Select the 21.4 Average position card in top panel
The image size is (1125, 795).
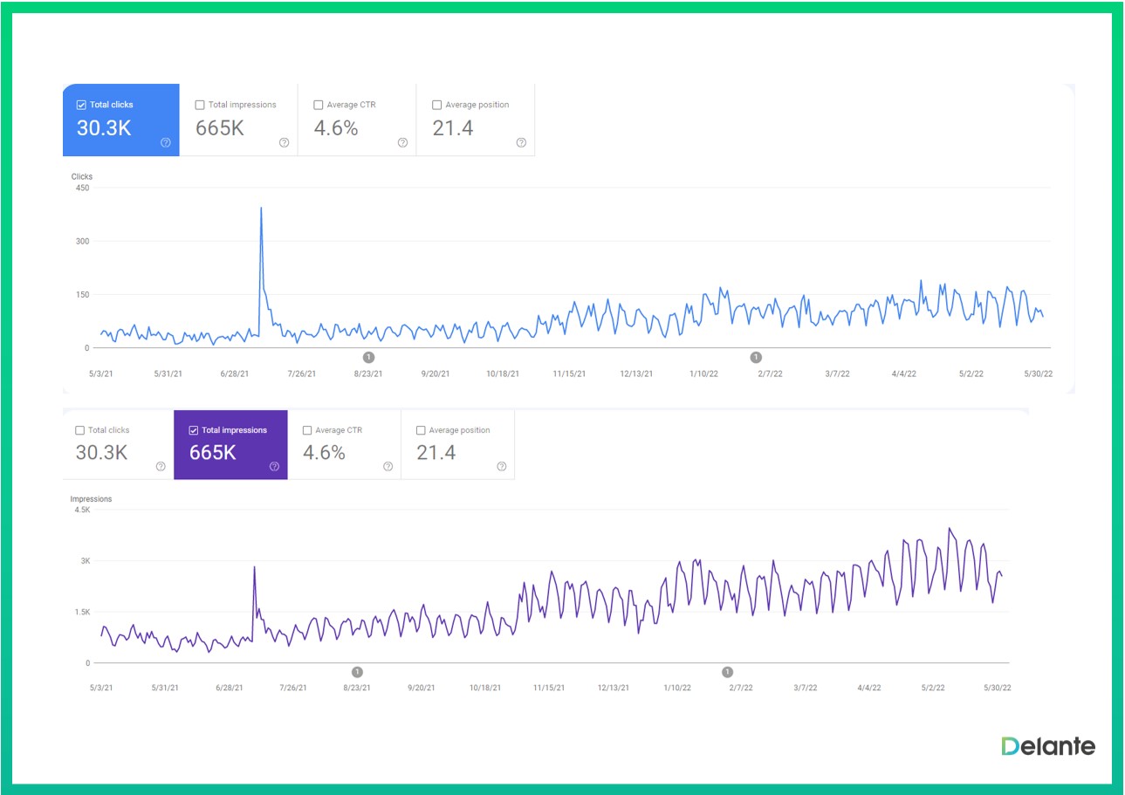pyautogui.click(x=475, y=120)
